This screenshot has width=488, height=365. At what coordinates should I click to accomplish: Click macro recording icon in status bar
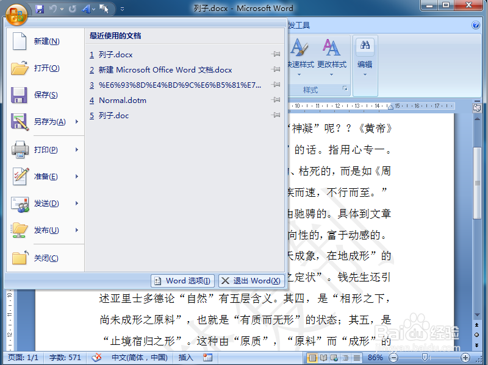tap(207, 358)
